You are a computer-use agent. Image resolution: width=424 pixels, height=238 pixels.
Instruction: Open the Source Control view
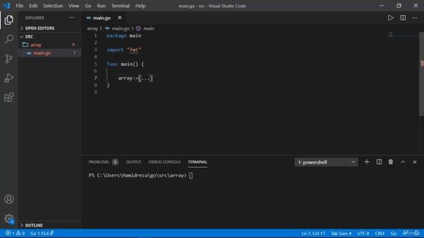[9, 59]
